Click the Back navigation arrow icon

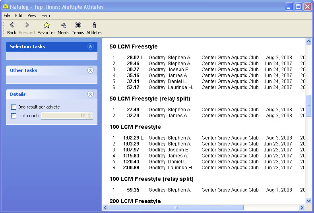(12, 25)
